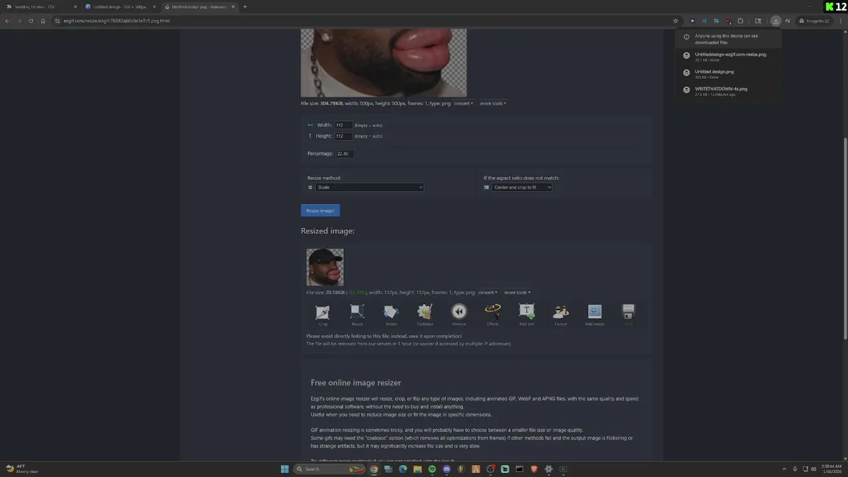Screen dimensions: 848x477
Task: Expand more tools menu under source image
Action: click(493, 103)
